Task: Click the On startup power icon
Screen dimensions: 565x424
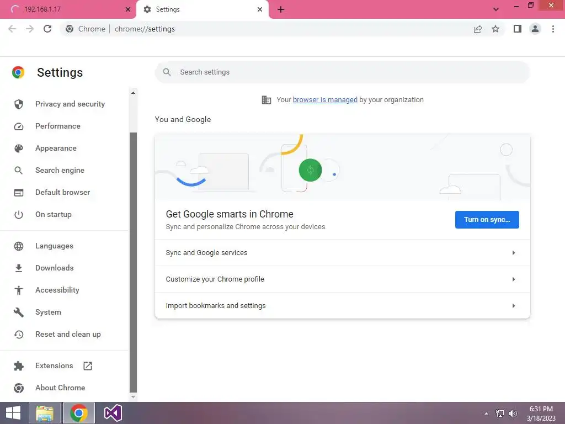Action: pyautogui.click(x=19, y=215)
